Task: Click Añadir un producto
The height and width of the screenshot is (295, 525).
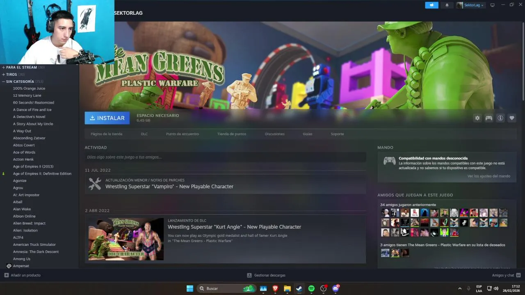Action: pos(23,275)
